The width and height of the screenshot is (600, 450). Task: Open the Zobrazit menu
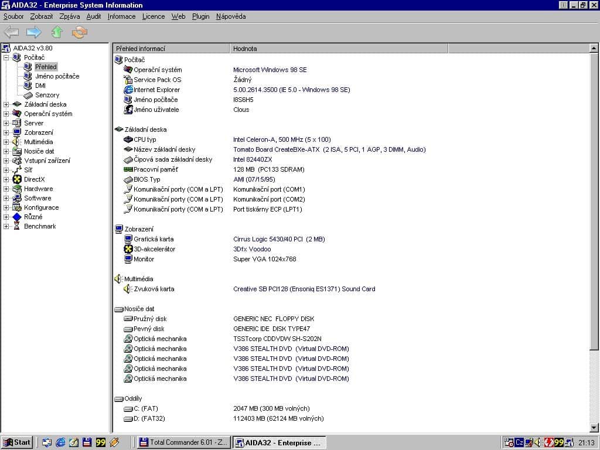coord(42,16)
